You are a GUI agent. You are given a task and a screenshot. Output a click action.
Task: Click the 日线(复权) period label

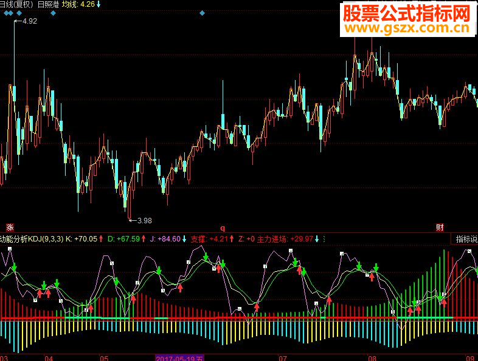pos(16,4)
